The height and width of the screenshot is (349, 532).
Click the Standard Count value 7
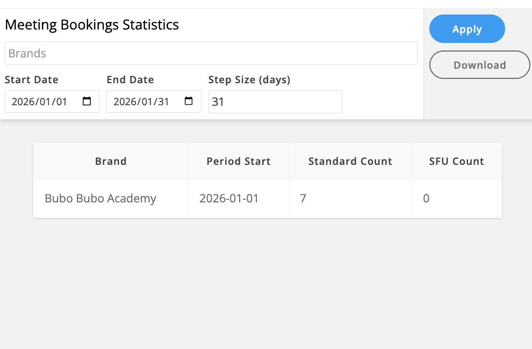pos(303,198)
